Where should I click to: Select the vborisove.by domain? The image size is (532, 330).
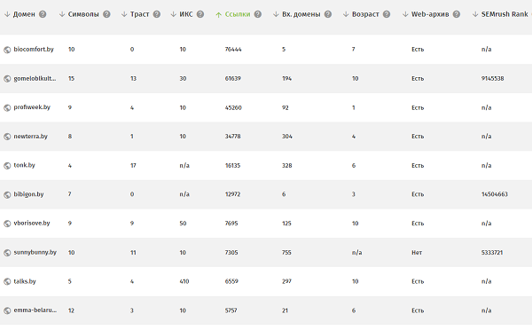pos(32,224)
